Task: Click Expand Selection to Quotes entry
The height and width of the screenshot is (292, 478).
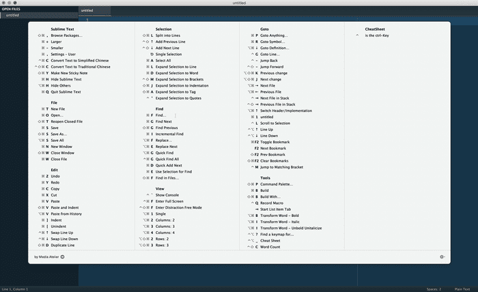Action: [x=178, y=98]
